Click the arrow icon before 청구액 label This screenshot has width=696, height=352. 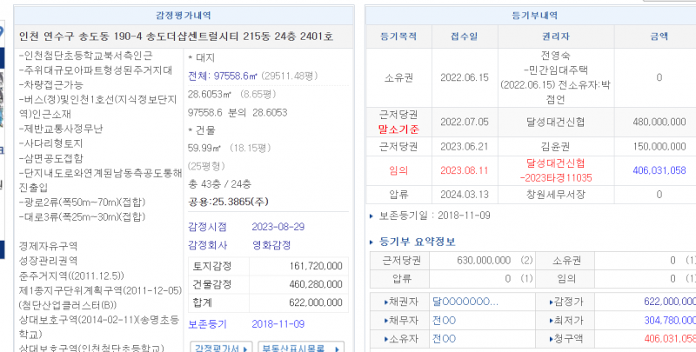(x=552, y=338)
